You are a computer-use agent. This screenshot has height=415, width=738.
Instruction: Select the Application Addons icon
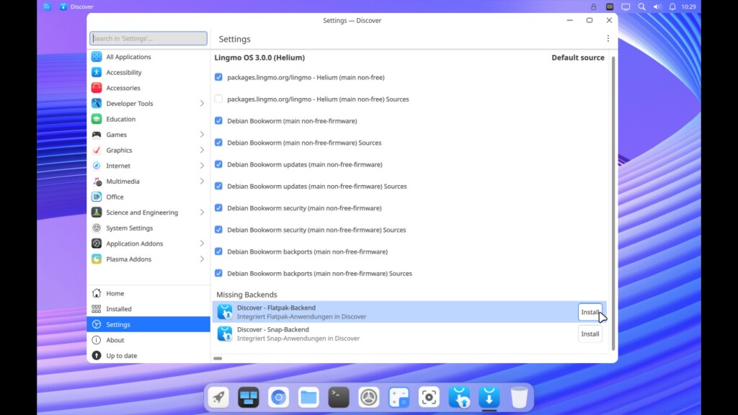click(x=97, y=244)
